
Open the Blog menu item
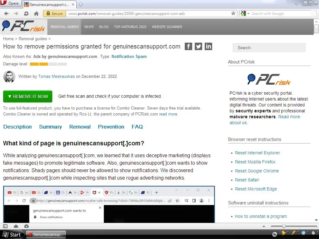coord(104,27)
